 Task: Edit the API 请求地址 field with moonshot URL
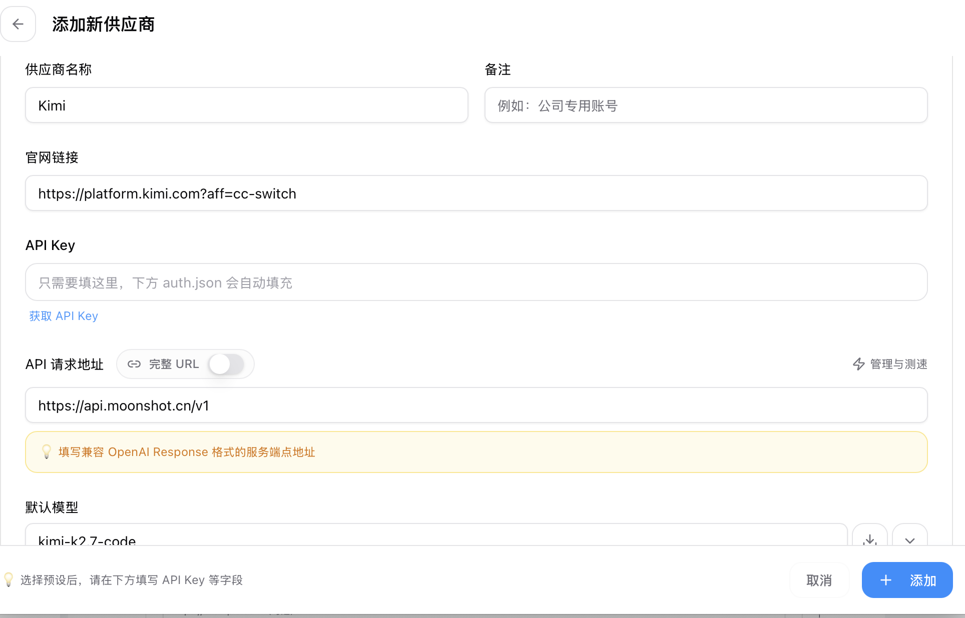click(476, 405)
